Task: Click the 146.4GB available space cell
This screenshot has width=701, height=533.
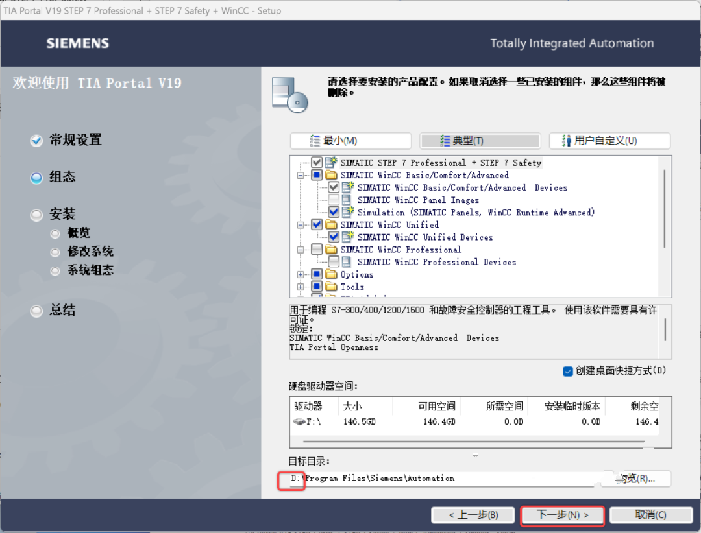Action: pos(439,421)
